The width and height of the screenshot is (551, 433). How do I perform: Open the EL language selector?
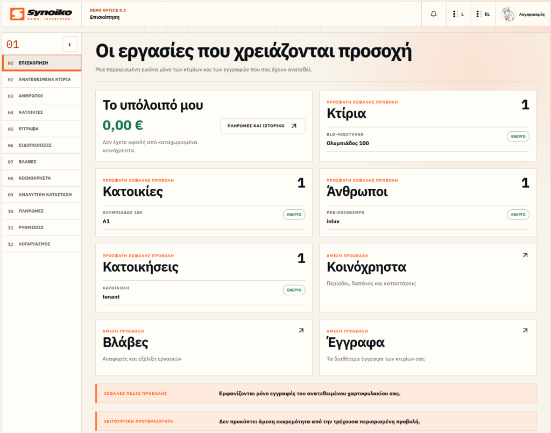click(x=483, y=14)
